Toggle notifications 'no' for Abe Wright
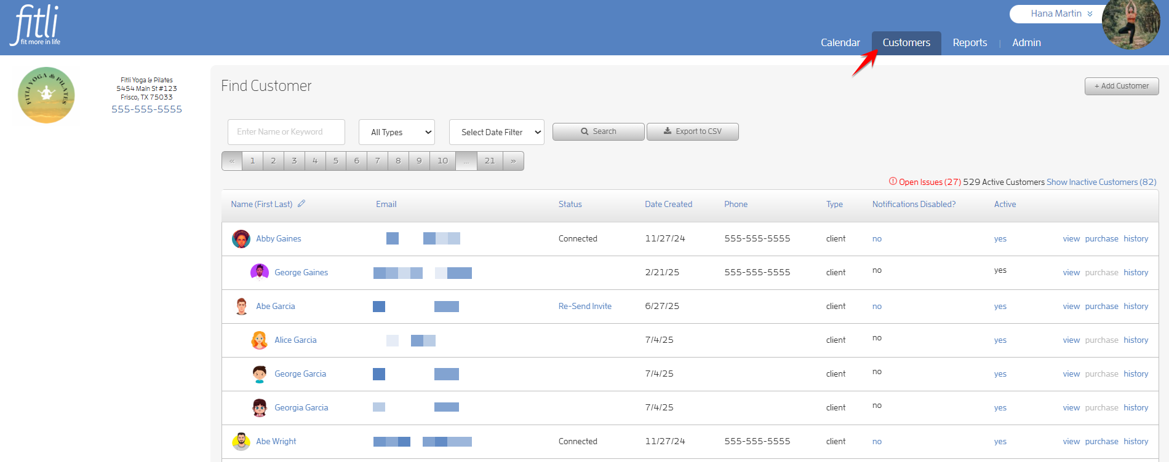The width and height of the screenshot is (1169, 462). coord(877,442)
